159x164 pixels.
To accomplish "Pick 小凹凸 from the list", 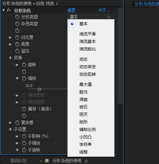I will coord(85,137).
